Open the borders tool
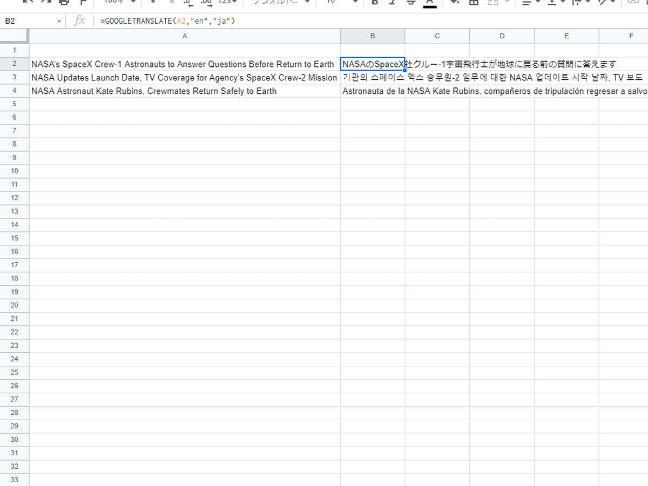 474,2
